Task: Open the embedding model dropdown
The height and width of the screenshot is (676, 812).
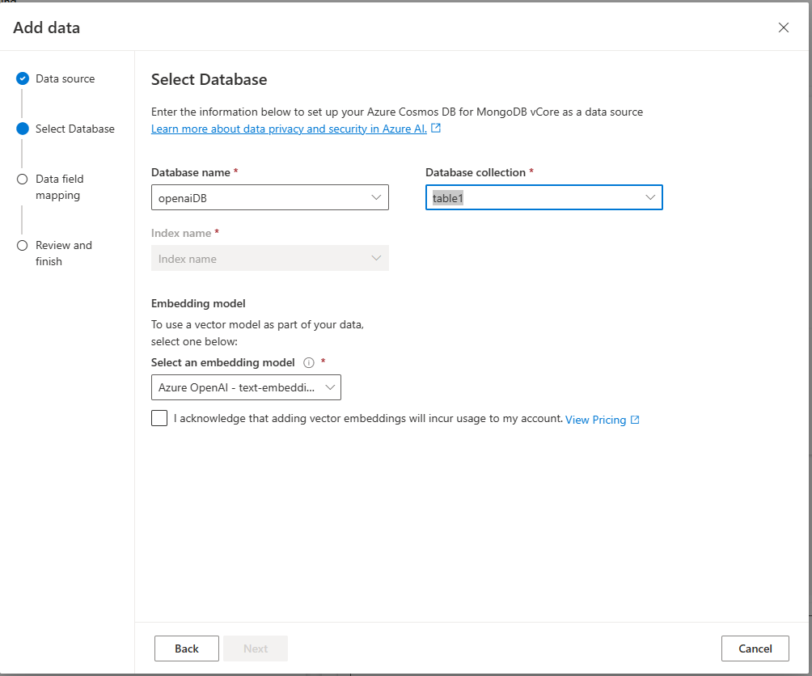Action: [329, 387]
